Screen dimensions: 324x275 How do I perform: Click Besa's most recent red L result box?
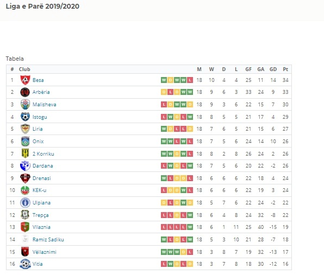click(x=190, y=80)
